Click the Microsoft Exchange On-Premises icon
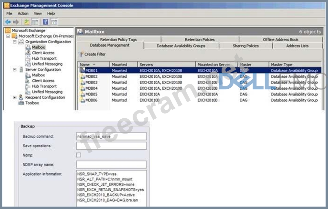 15,36
